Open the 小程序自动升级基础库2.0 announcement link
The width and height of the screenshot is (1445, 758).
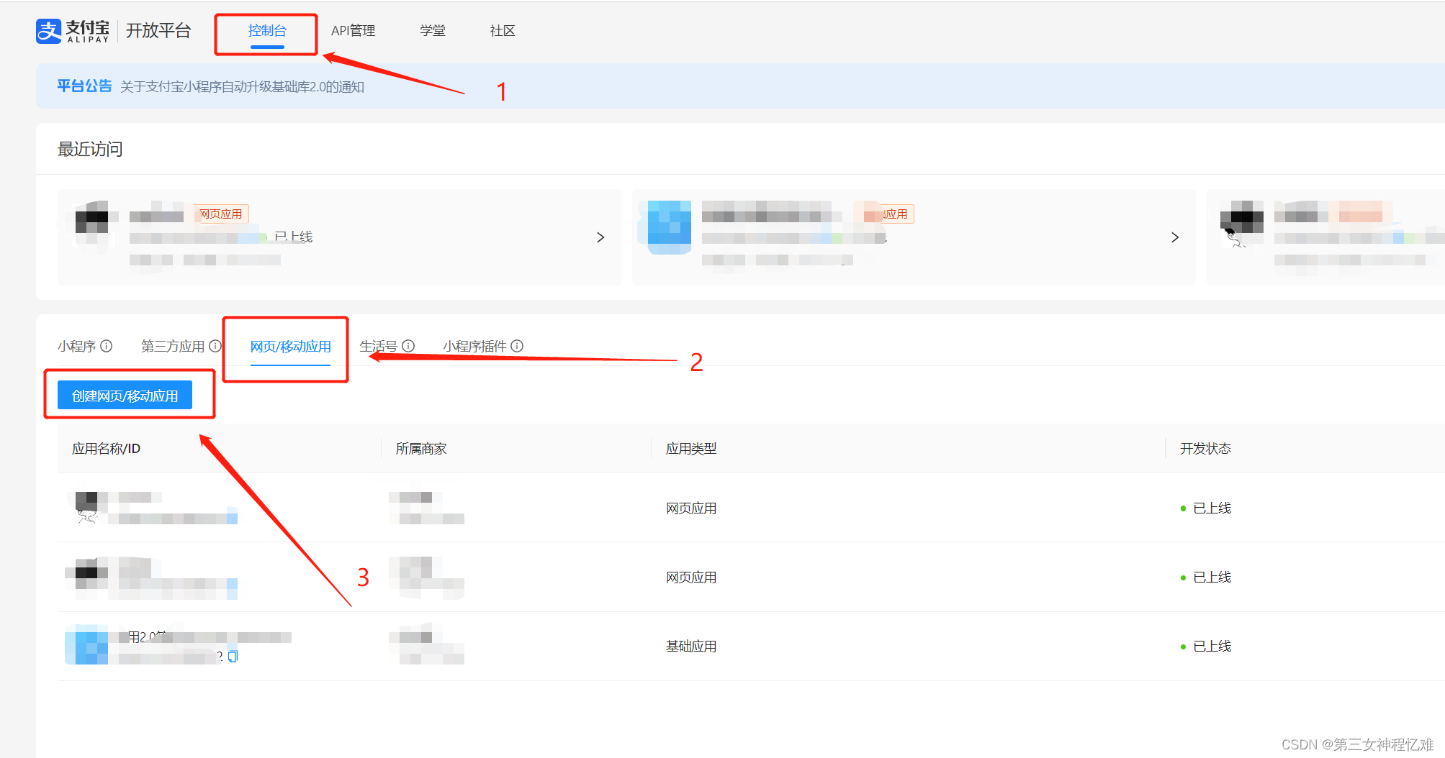click(242, 86)
